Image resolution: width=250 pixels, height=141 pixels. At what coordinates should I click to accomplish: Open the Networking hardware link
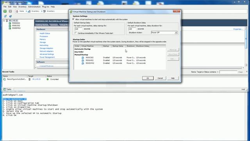[x=44, y=45]
